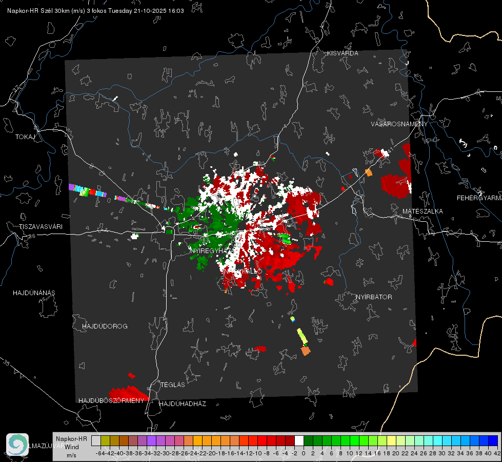
Task: Click the HAJDÚBÖSZÖRMÉNY town label
Action: [x=111, y=400]
